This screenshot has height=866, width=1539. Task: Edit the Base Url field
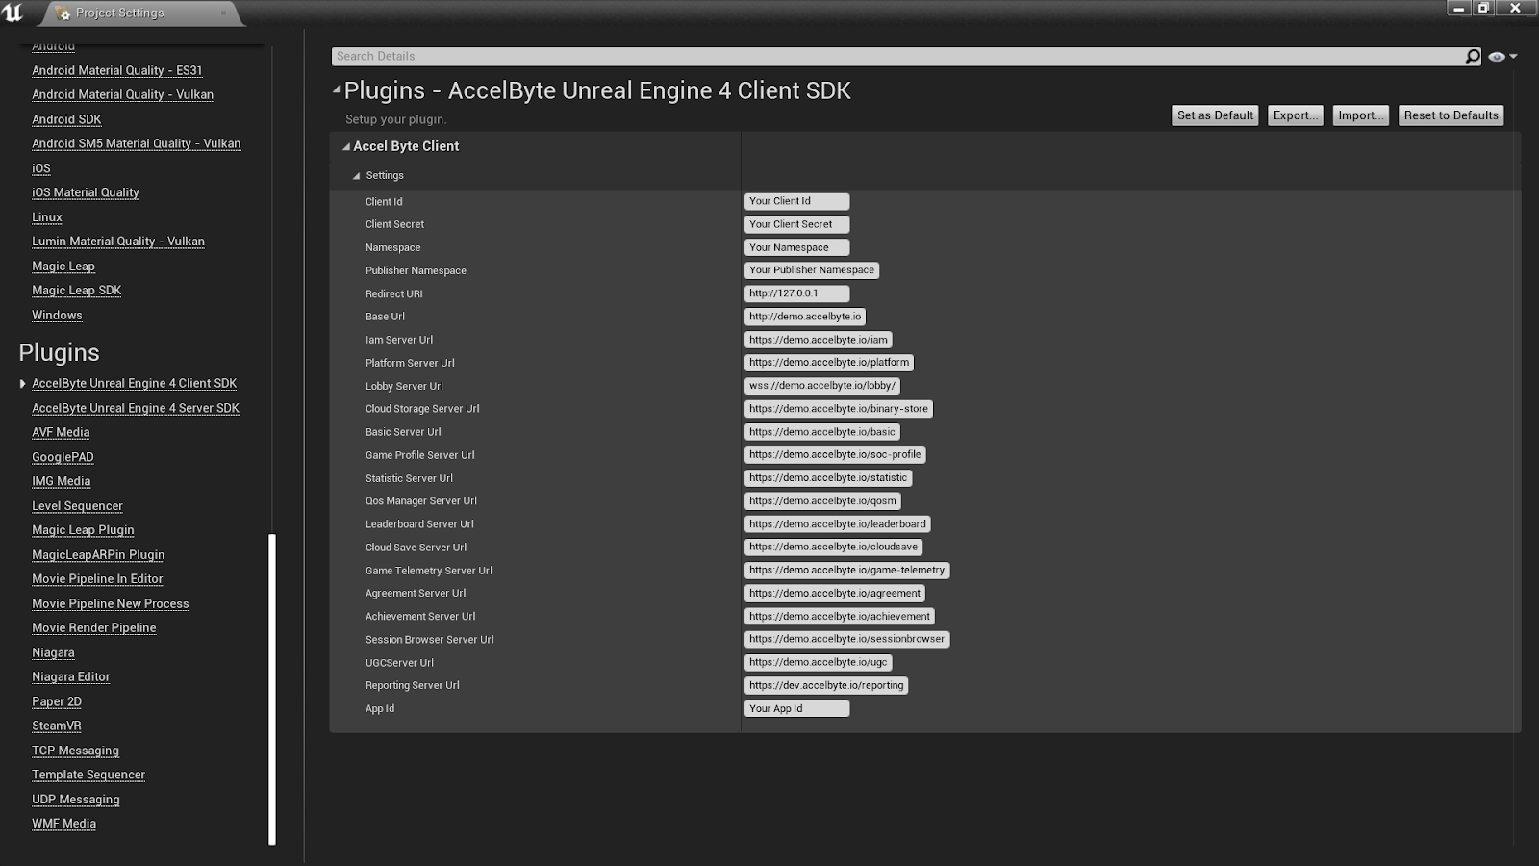click(805, 317)
